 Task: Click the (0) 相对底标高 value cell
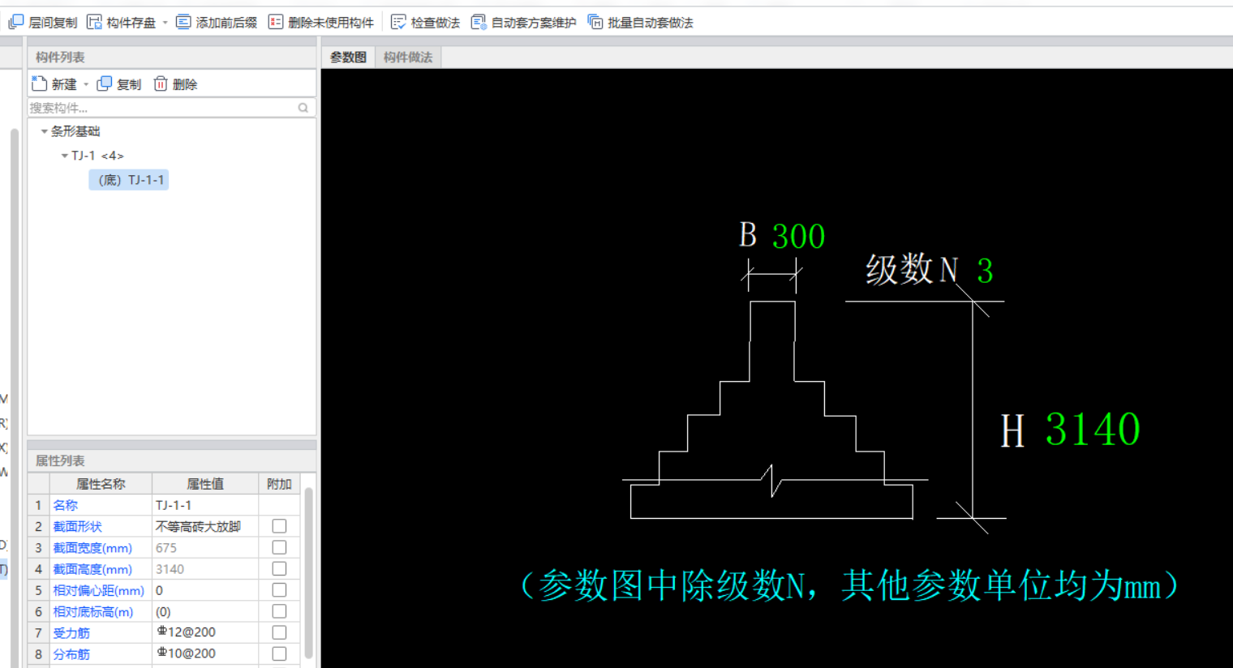coord(205,610)
